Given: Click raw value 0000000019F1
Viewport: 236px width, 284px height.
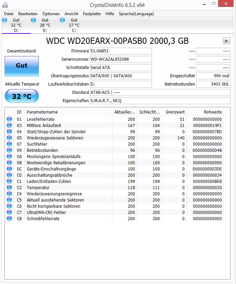Looking at the screenshot, I should (207, 126).
